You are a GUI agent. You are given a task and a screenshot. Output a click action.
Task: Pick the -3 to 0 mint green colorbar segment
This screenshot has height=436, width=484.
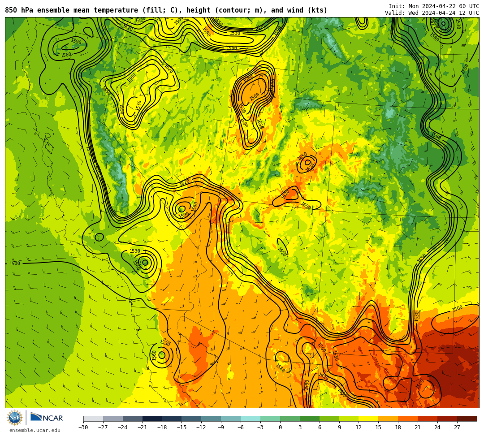(270, 419)
